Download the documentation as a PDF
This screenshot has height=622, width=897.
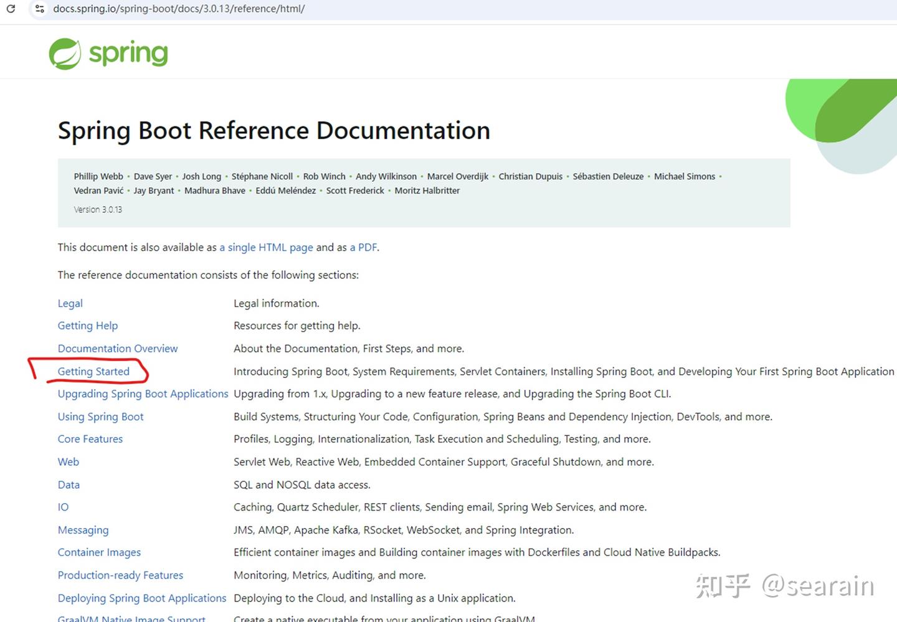pos(364,247)
